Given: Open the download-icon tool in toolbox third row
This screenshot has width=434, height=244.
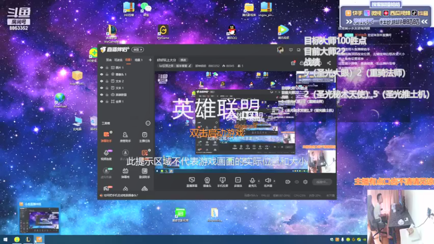Looking at the screenshot, I should 106,172.
